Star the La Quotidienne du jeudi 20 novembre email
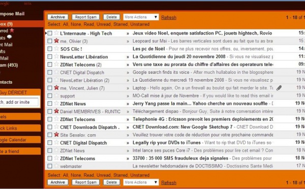 click(x=56, y=56)
